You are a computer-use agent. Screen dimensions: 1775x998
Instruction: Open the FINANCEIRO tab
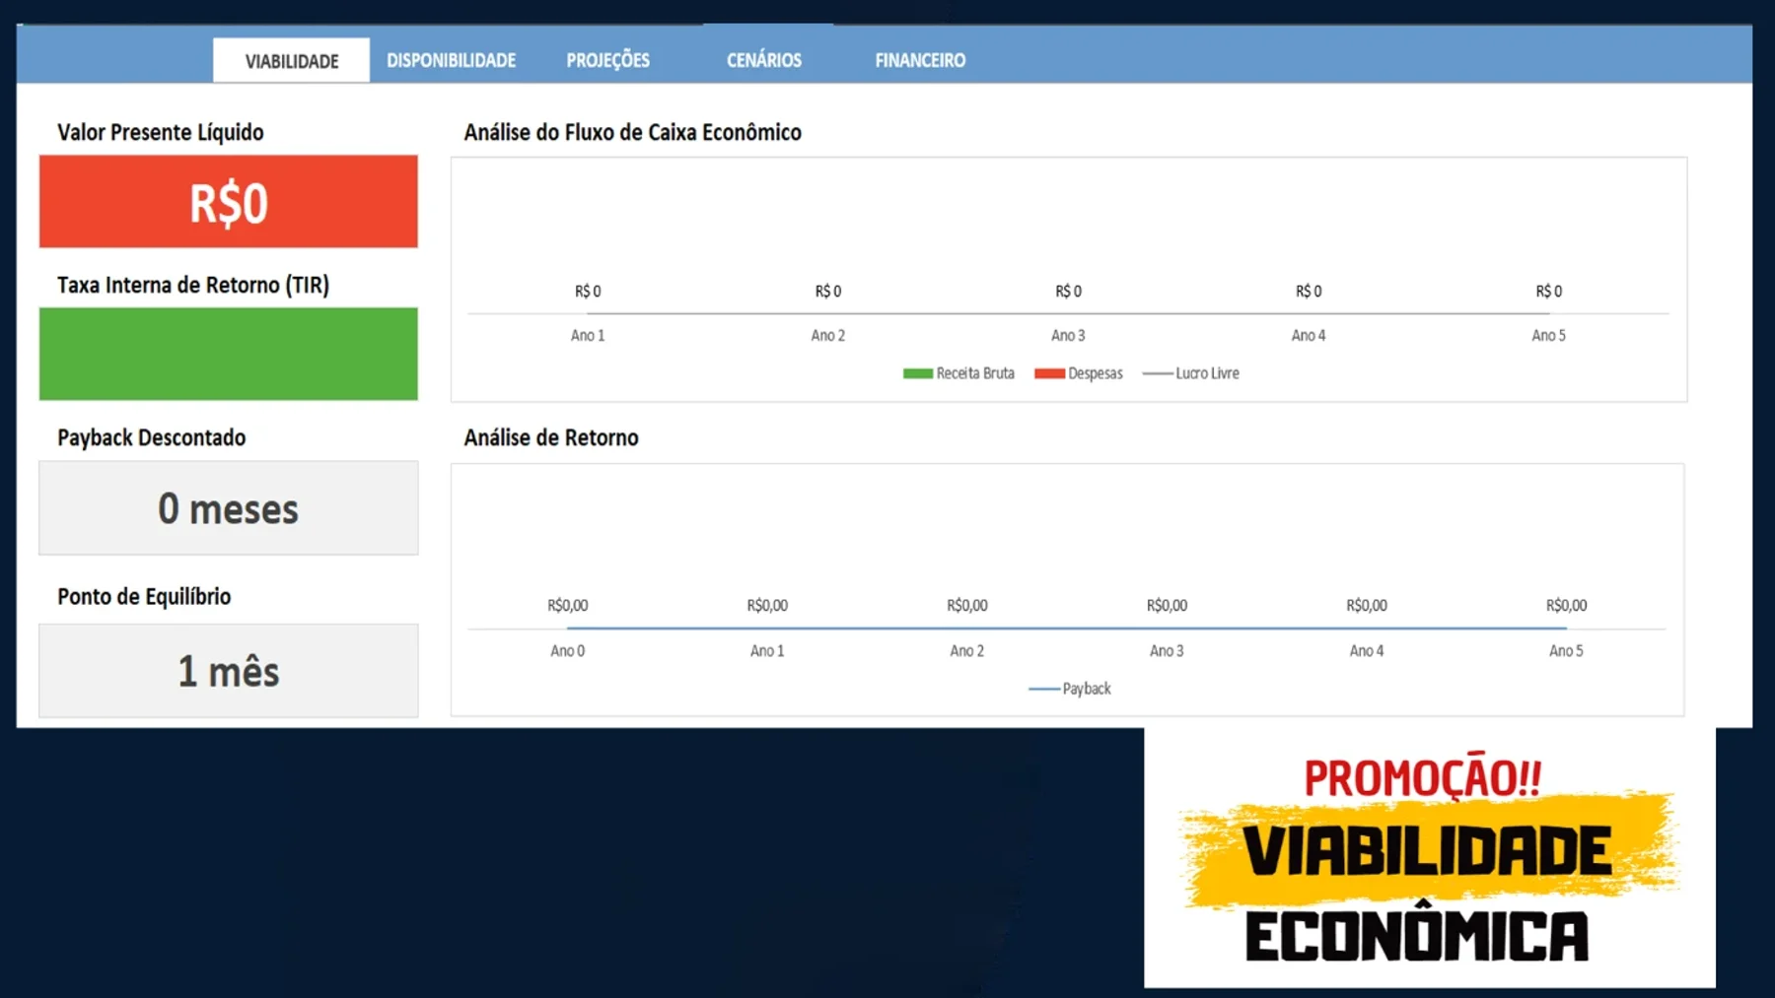[x=920, y=60]
